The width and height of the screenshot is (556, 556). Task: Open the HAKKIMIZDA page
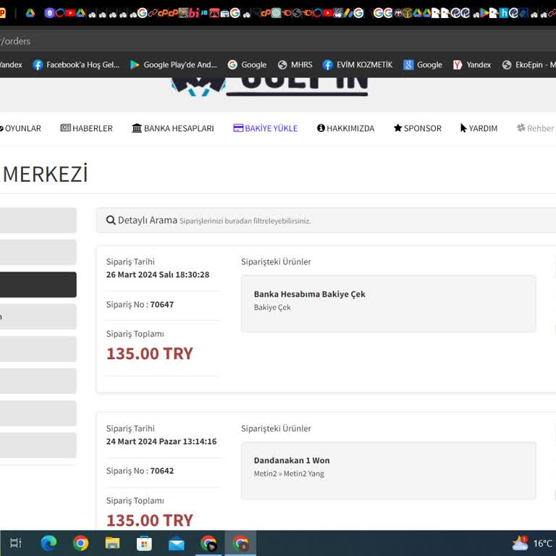[346, 128]
